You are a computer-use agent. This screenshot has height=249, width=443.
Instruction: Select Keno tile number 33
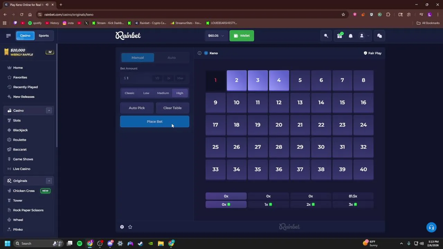tap(216, 169)
